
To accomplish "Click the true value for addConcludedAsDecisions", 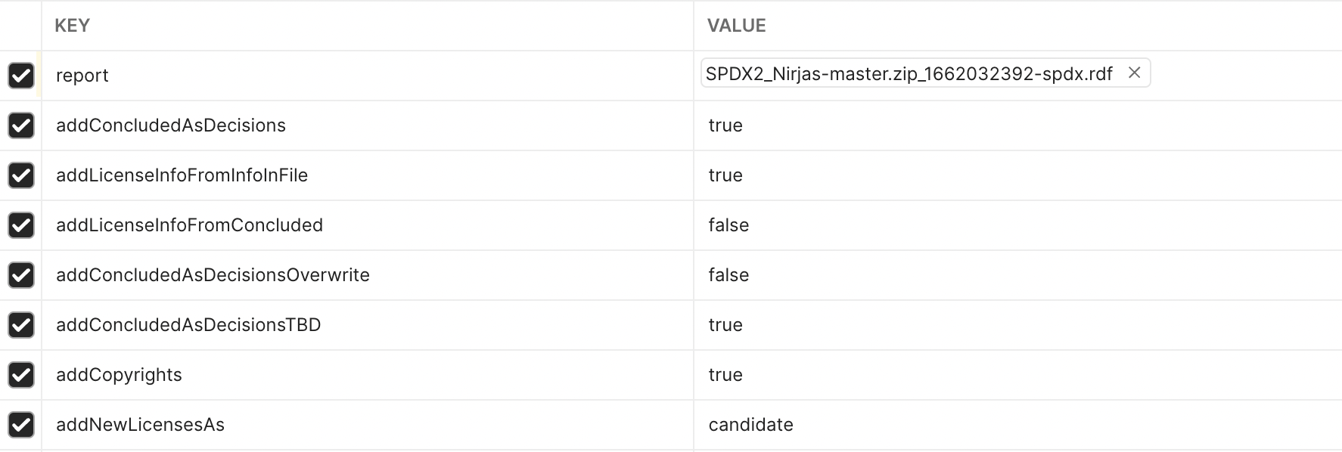I will [725, 125].
